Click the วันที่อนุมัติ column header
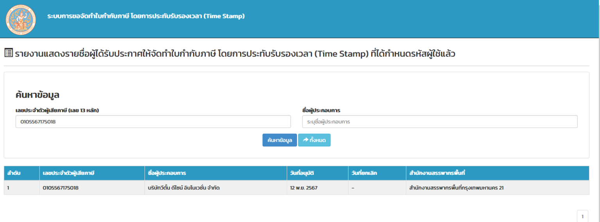 [302, 173]
